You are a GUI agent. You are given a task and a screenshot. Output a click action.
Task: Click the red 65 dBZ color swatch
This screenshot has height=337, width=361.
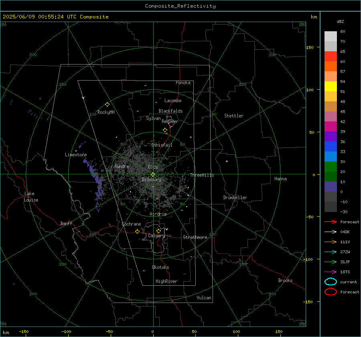click(331, 57)
